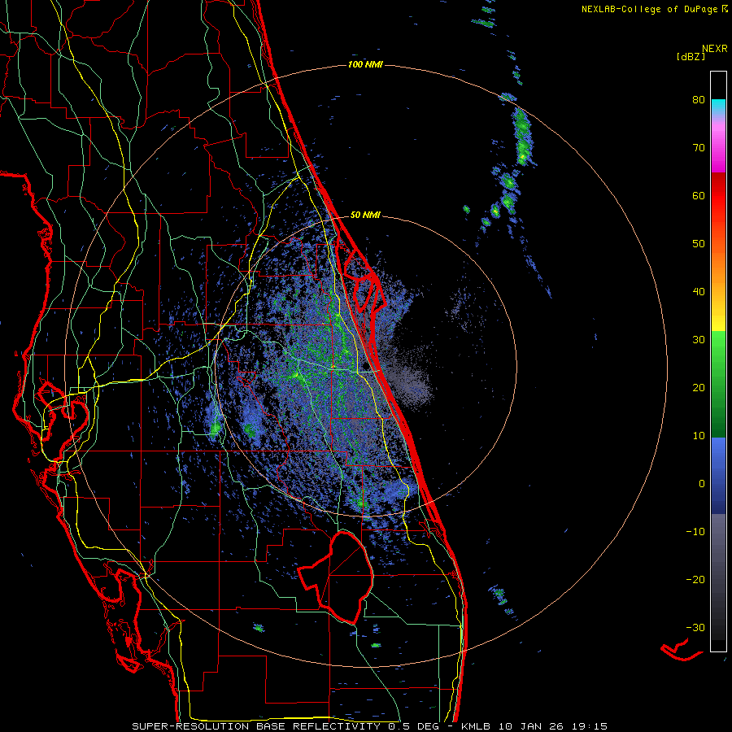Image resolution: width=732 pixels, height=732 pixels.
Task: Click the -20 value on the dBZ scale
Action: pos(695,580)
